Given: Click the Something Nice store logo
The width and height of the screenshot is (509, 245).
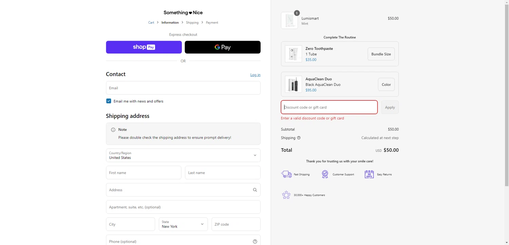Looking at the screenshot, I should pos(183,13).
